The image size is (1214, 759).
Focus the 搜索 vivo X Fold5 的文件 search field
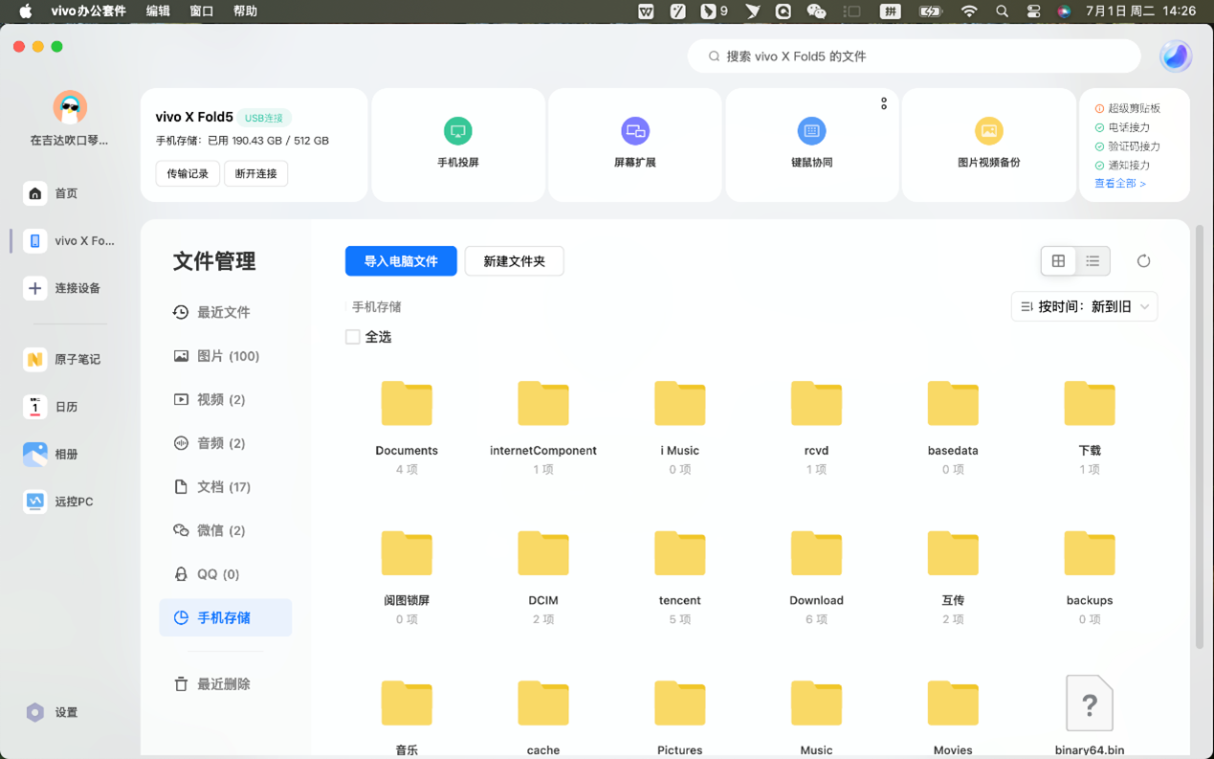pos(915,56)
